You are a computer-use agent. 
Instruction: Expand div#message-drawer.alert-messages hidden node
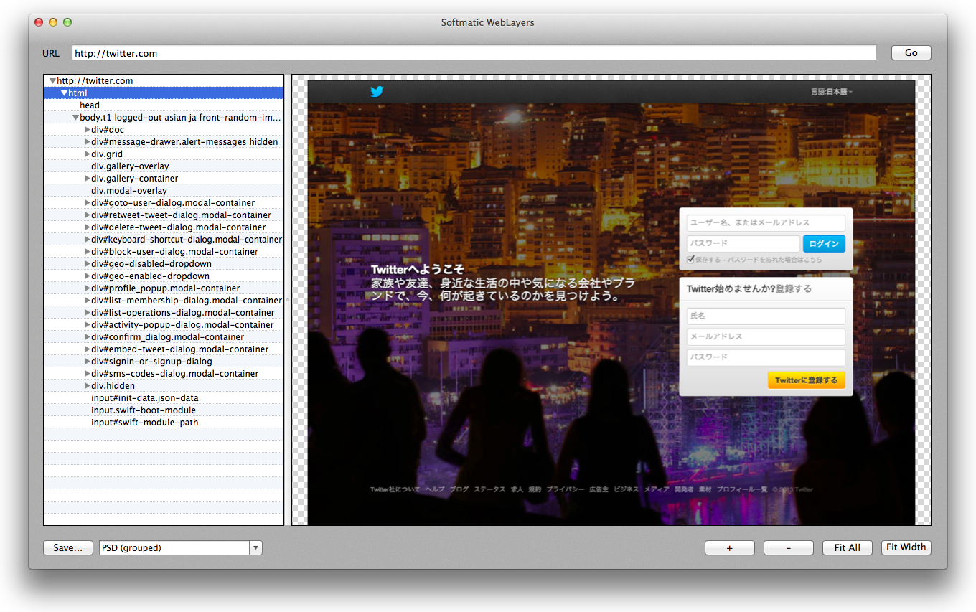tap(87, 142)
